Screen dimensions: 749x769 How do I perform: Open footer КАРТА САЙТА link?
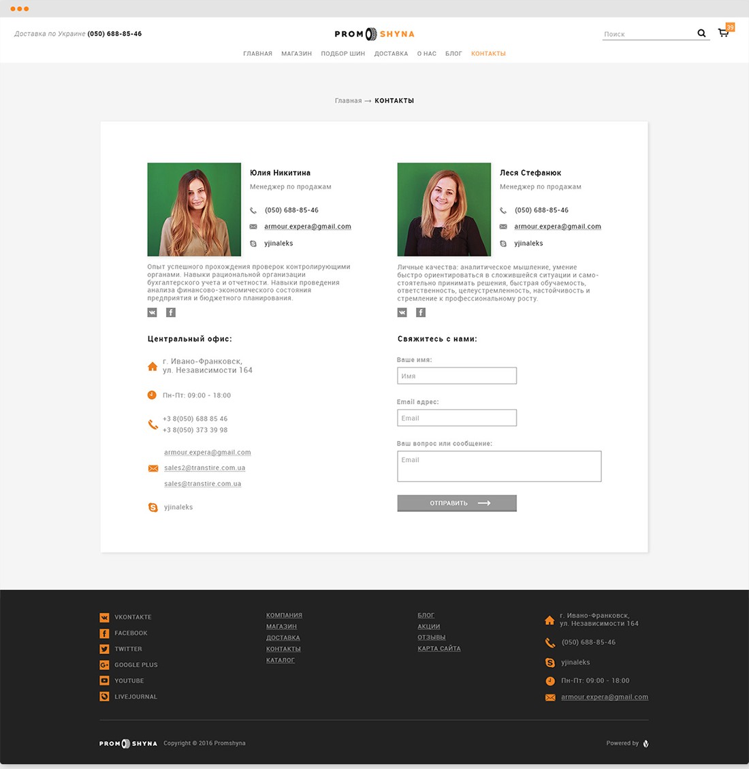[439, 649]
